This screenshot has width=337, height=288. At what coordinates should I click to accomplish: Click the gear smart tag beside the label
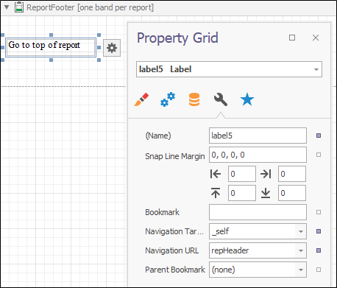point(112,48)
